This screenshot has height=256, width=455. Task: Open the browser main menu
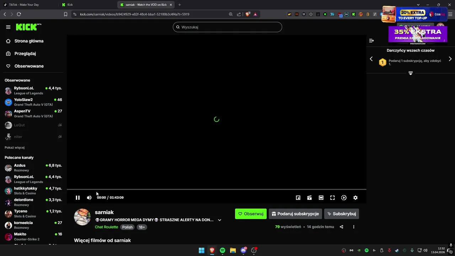pyautogui.click(x=450, y=14)
